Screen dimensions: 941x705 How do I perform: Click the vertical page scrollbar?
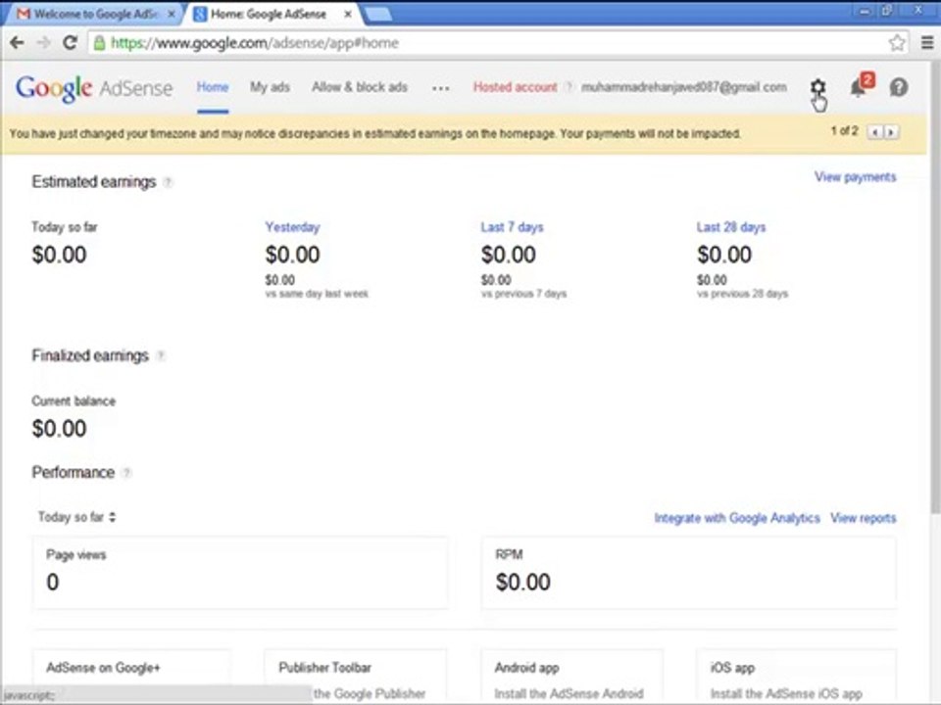(934, 288)
